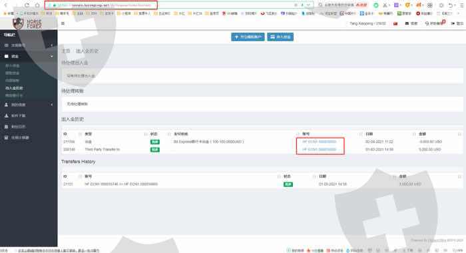Click the blue deposit funds button
The image size is (466, 253).
pos(280,37)
